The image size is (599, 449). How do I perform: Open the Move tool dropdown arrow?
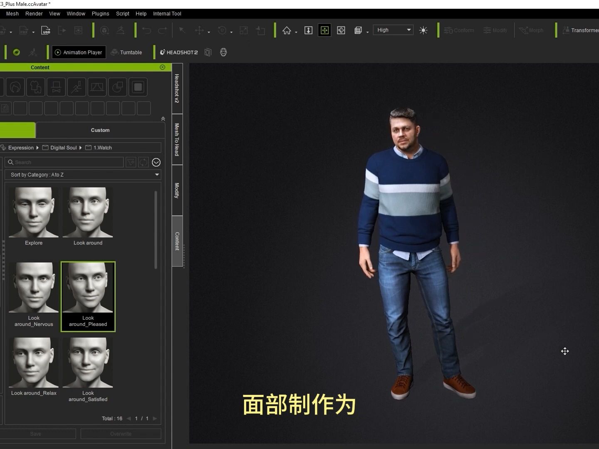click(x=209, y=32)
